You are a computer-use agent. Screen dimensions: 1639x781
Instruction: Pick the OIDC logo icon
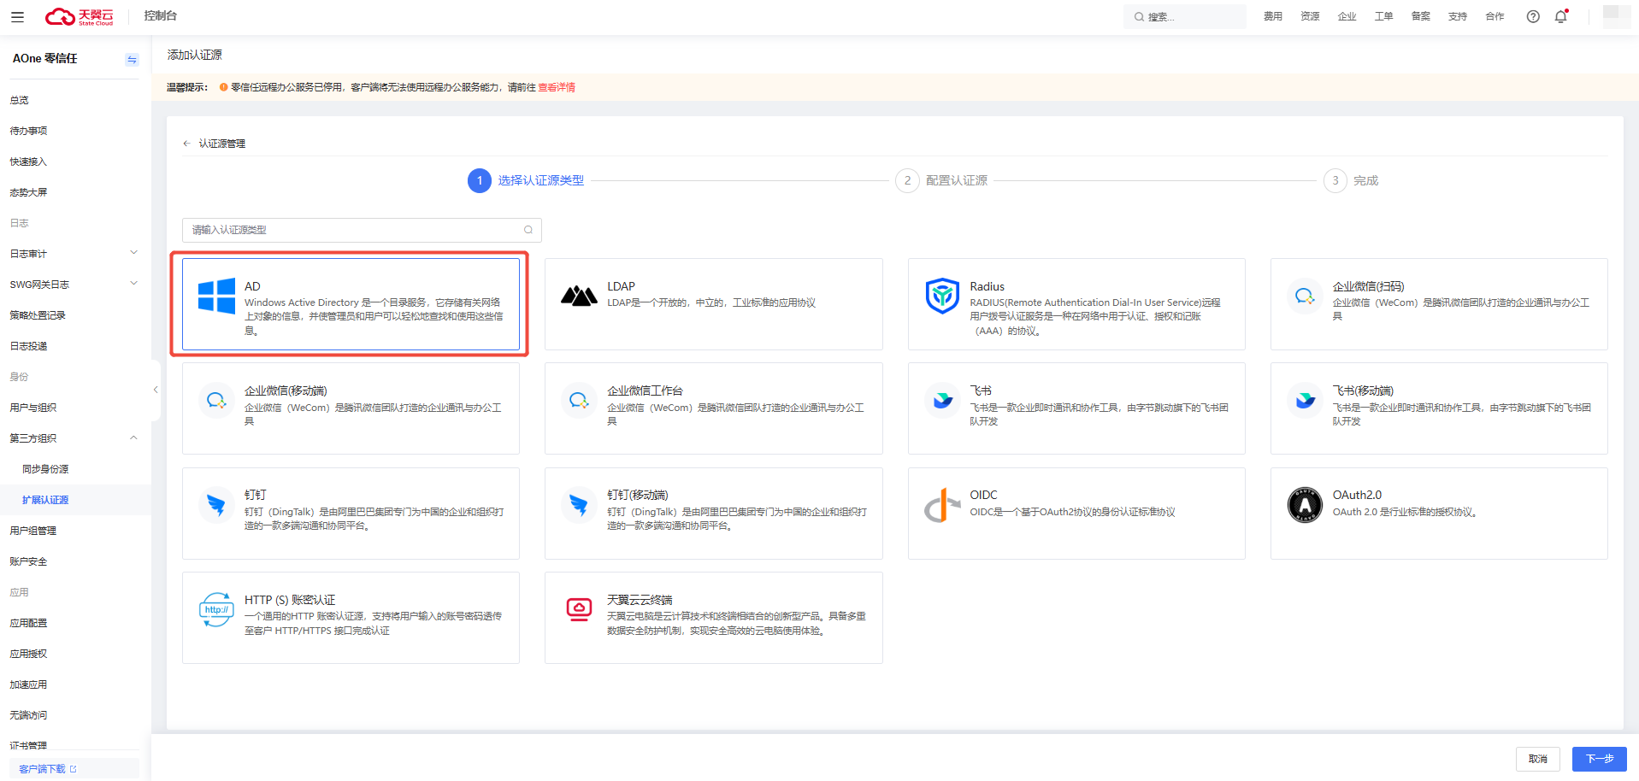click(x=942, y=505)
